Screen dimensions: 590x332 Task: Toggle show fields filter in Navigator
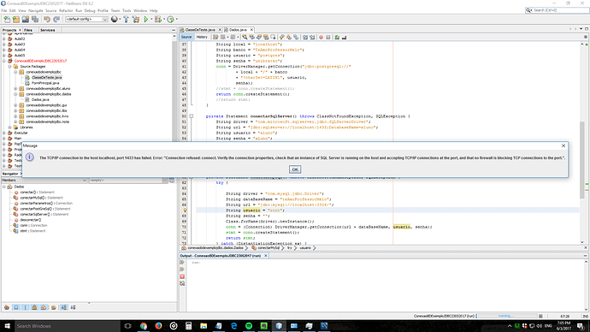coord(15,307)
